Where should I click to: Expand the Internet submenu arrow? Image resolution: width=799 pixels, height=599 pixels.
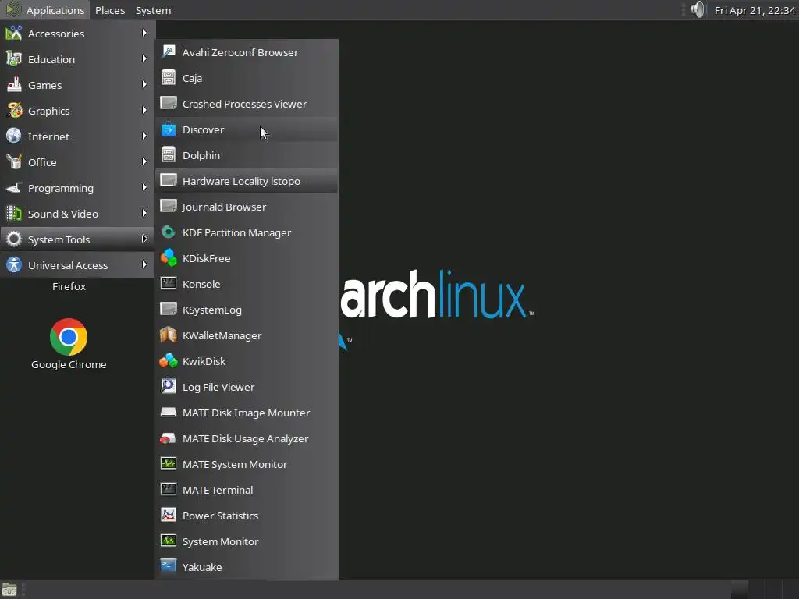[144, 136]
